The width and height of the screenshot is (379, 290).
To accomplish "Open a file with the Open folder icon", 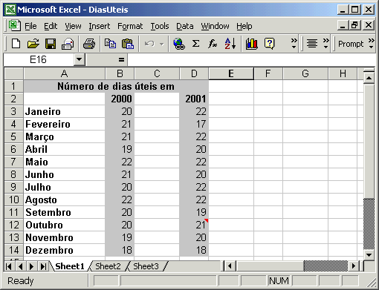I will [33, 44].
